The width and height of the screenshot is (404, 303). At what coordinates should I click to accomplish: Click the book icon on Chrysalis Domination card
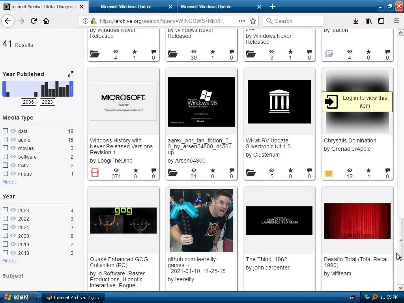point(329,173)
